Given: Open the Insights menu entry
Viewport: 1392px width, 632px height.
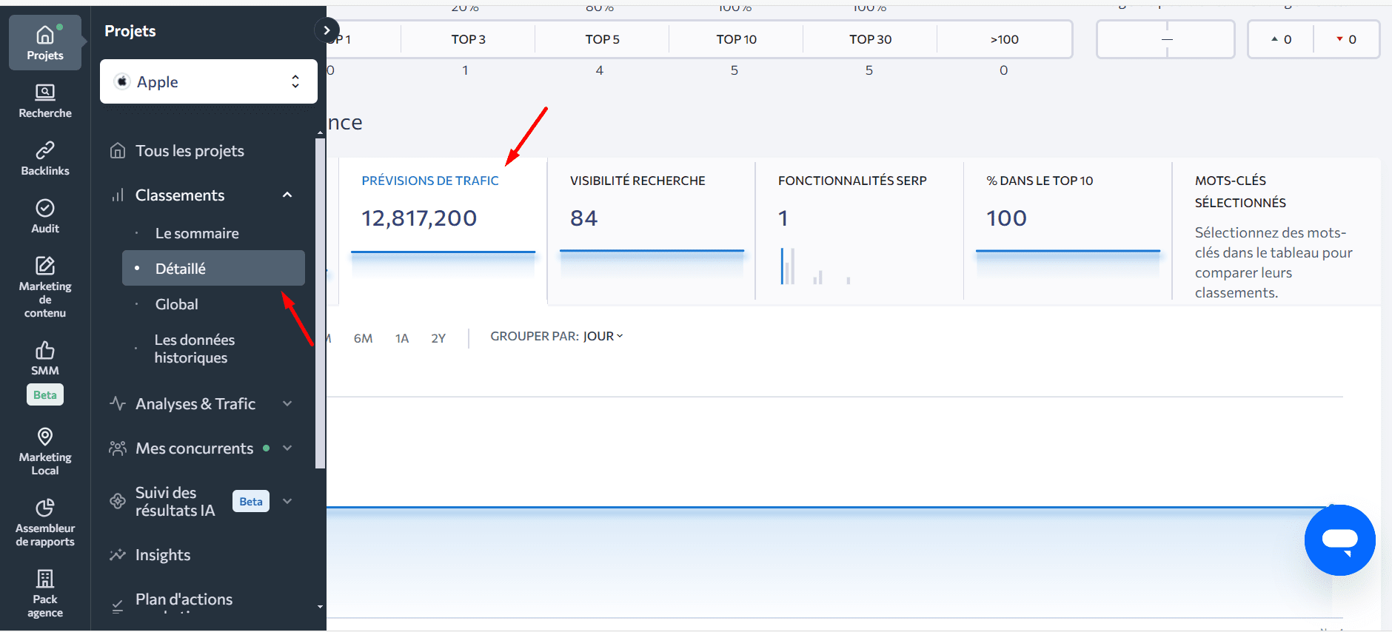Looking at the screenshot, I should pyautogui.click(x=163, y=555).
